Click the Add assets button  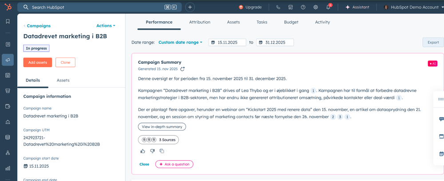click(38, 62)
